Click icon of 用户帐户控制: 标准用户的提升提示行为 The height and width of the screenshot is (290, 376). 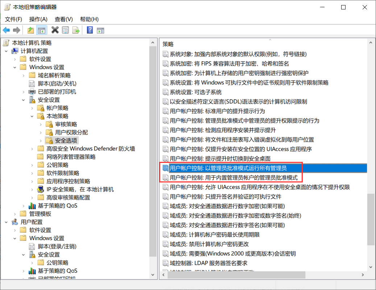pos(165,111)
